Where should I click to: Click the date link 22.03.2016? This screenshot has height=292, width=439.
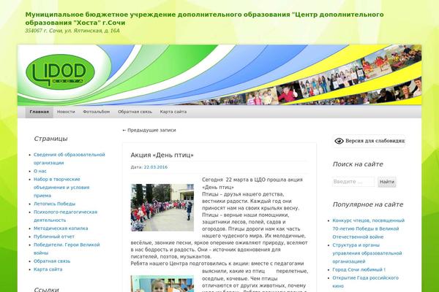click(156, 167)
